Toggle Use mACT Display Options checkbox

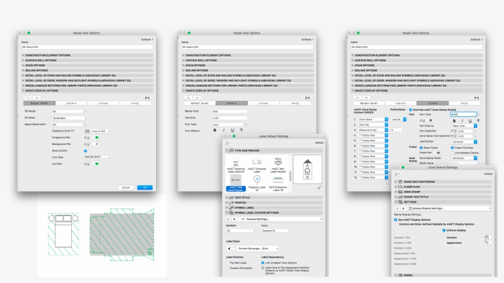pos(395,219)
